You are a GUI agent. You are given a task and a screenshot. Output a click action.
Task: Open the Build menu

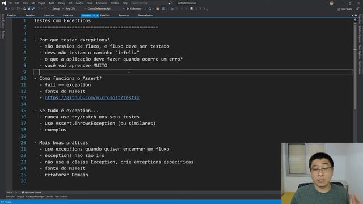[52, 3]
